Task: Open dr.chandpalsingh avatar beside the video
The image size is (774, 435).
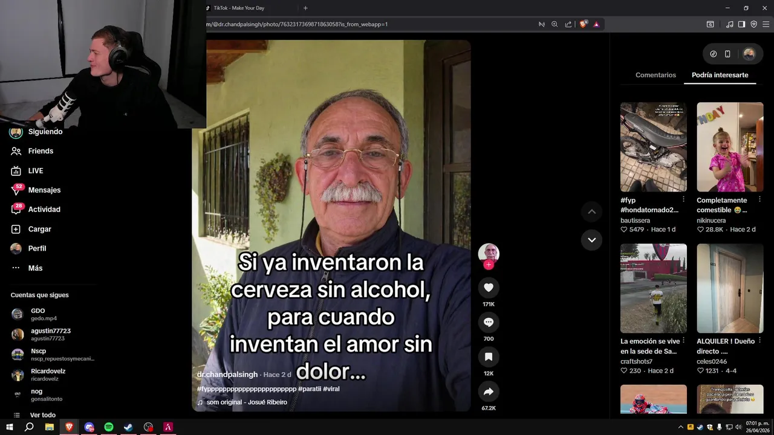Action: click(489, 253)
